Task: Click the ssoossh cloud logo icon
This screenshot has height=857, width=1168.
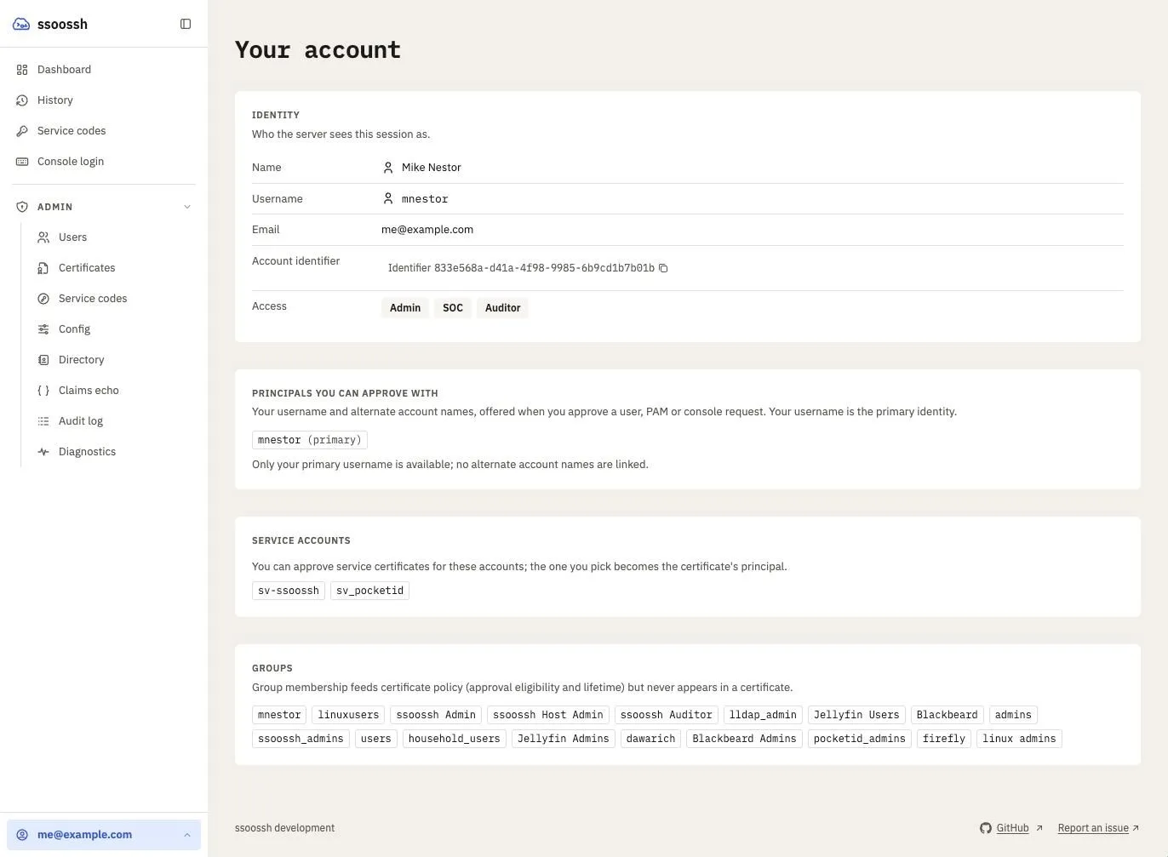Action: (21, 24)
